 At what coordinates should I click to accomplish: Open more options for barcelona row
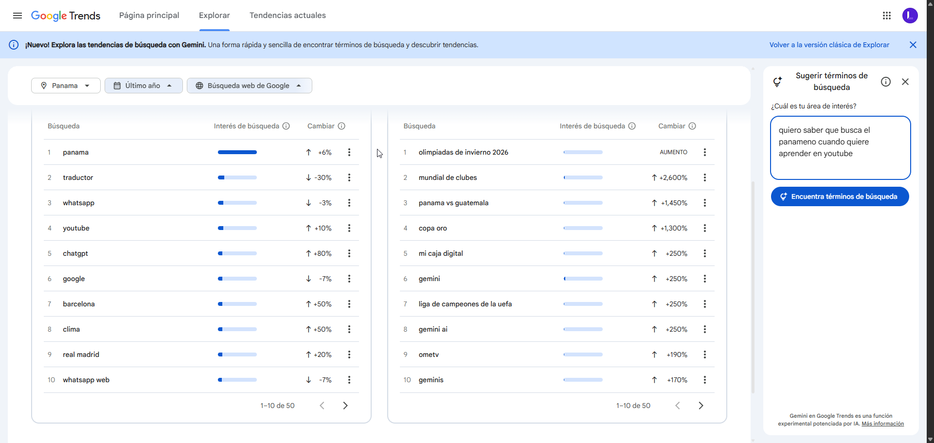(x=349, y=304)
